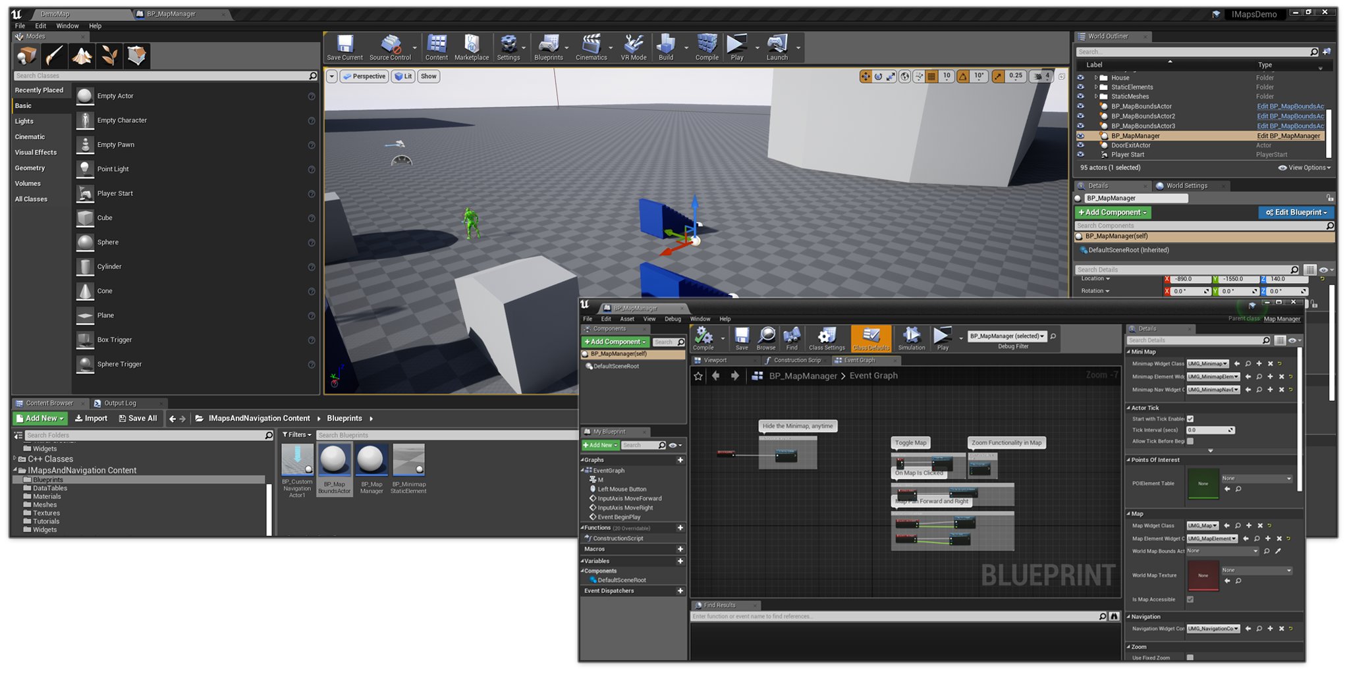Screen dimensions: 1349x674
Task: Toggle Is Map Accessible checkbox
Action: 1190,599
